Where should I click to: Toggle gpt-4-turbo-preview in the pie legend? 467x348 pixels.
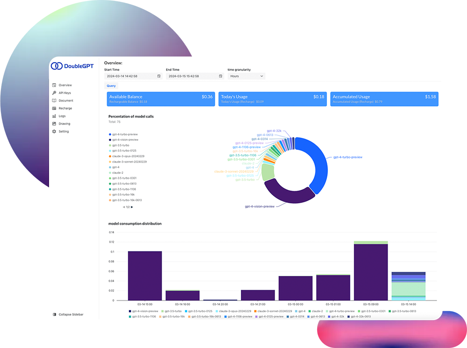(x=125, y=134)
